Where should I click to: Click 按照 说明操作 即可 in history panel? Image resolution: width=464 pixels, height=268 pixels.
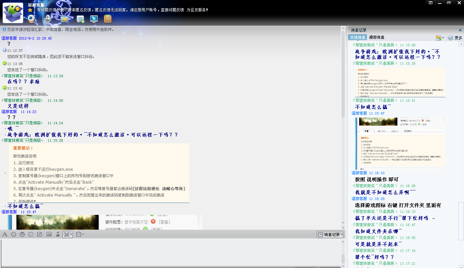(377, 179)
